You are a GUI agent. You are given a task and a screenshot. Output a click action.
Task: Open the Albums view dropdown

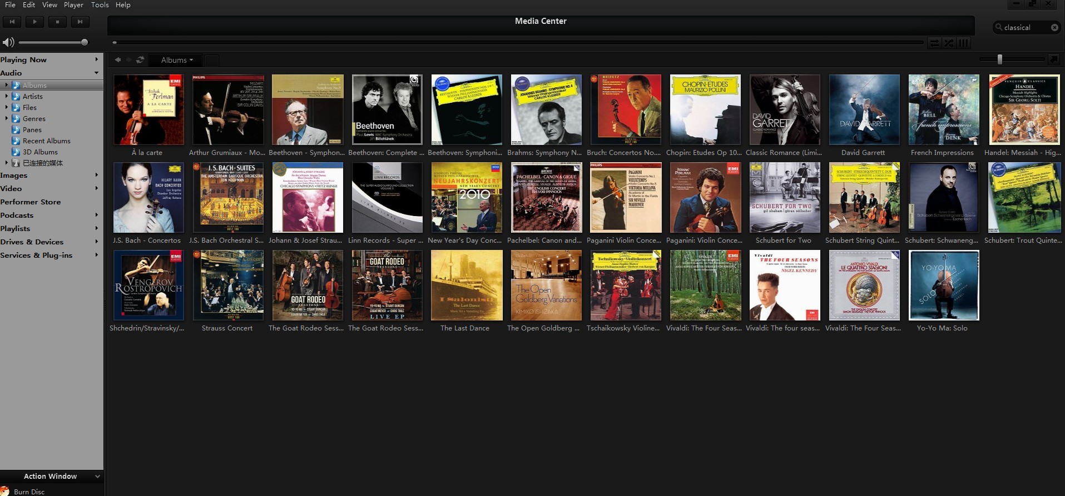(177, 60)
